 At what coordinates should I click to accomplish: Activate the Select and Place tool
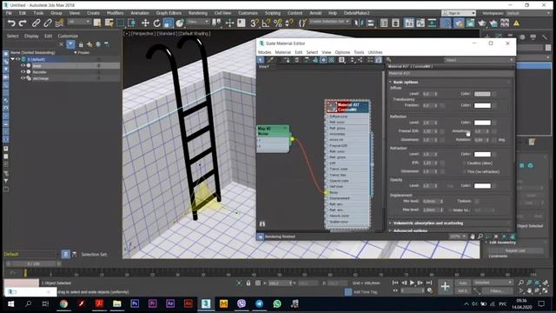(180, 23)
